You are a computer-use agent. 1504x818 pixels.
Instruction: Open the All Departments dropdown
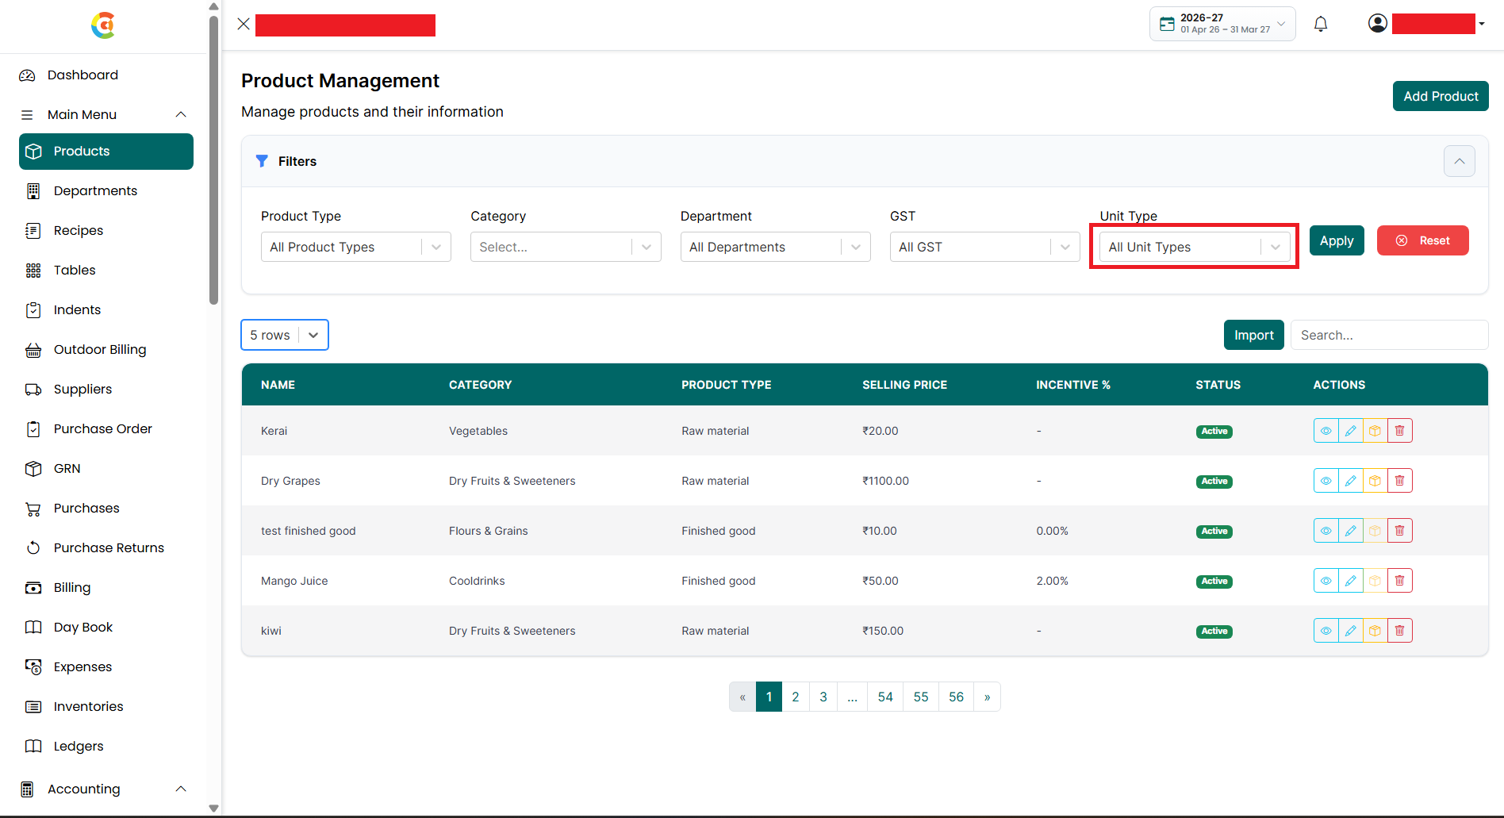(775, 247)
